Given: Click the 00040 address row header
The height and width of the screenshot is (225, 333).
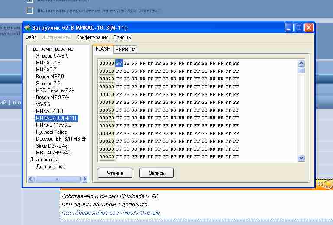Looking at the screenshot, I should point(107,94).
